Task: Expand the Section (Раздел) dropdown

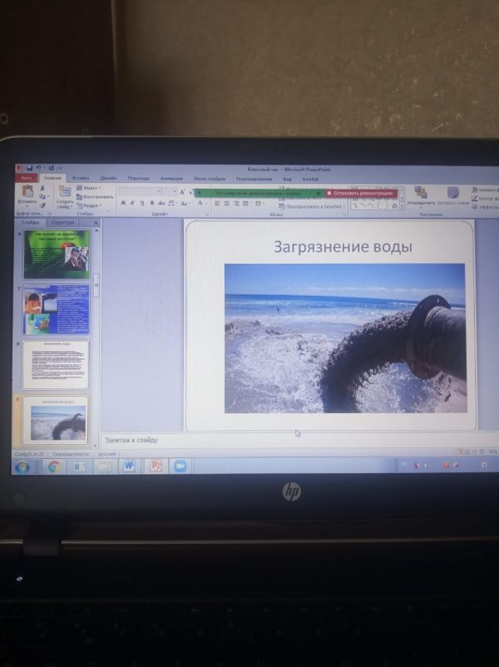Action: pyautogui.click(x=91, y=205)
